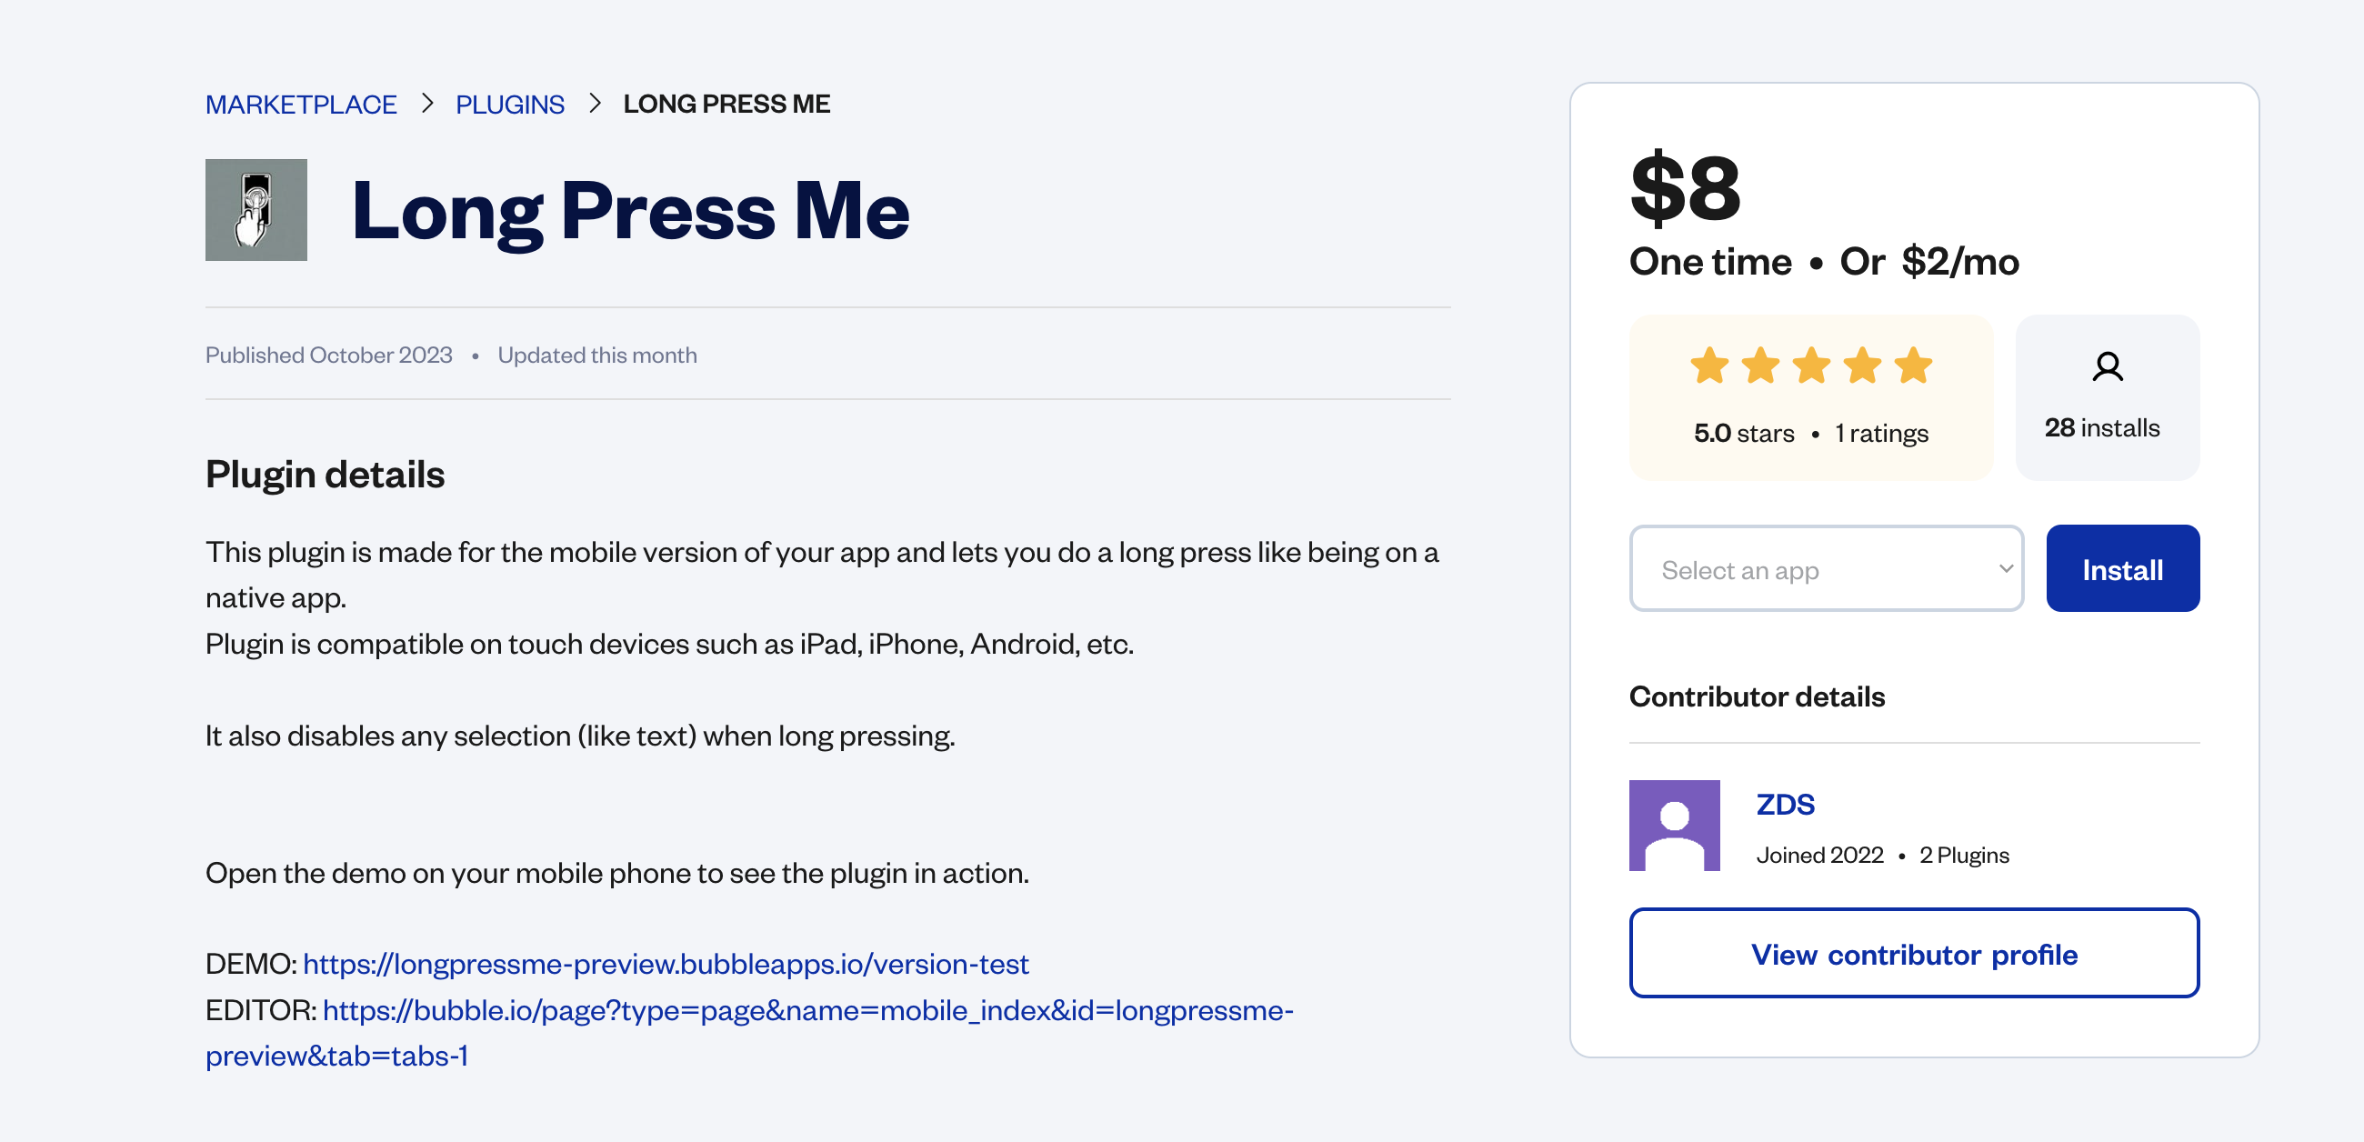Open the Bubble editor link
Image resolution: width=2364 pixels, height=1142 pixels.
pyautogui.click(x=807, y=1010)
